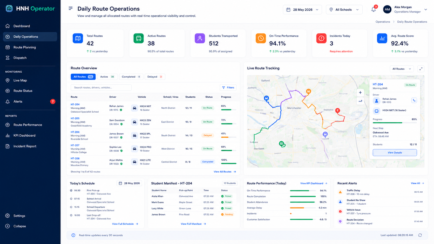
Task: Click the real-time updates info icon
Action: click(73, 235)
